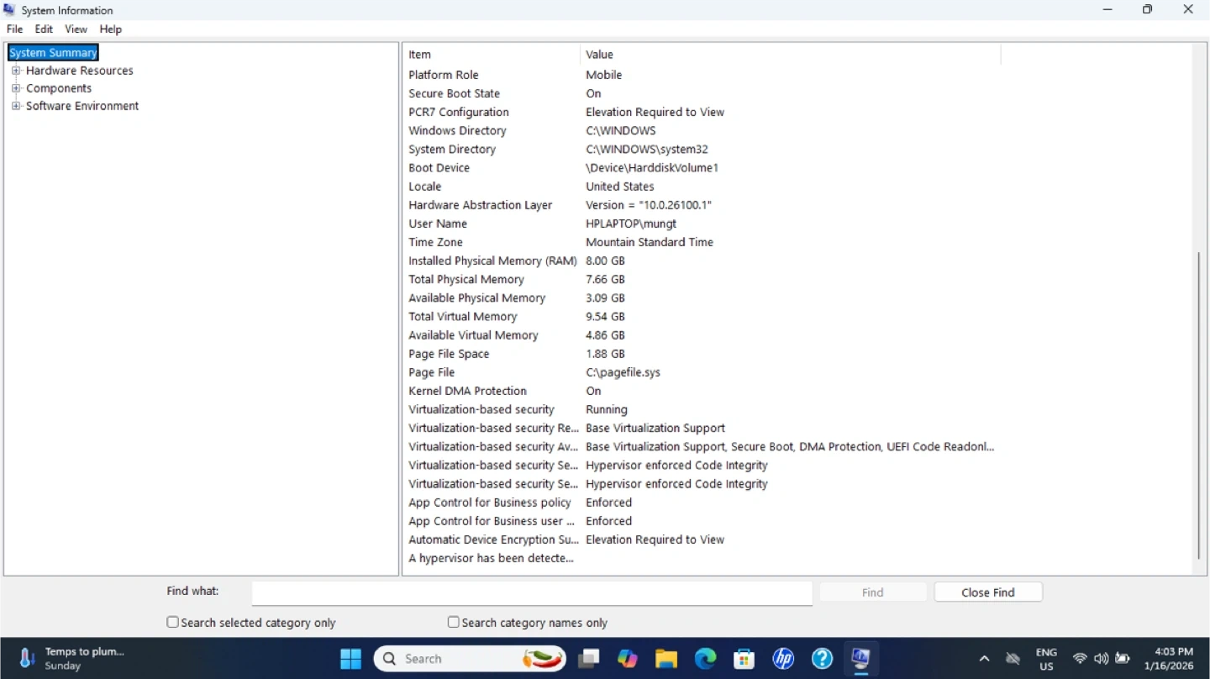The width and height of the screenshot is (1210, 679).
Task: Launch Copilot from the taskbar
Action: (x=628, y=659)
